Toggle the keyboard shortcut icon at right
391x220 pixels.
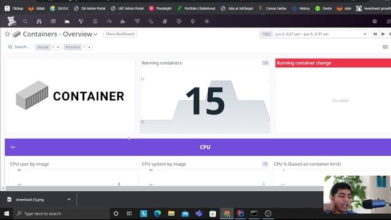pos(386,47)
